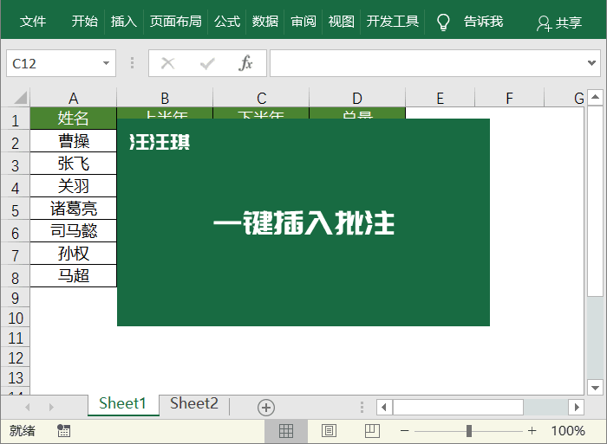This screenshot has height=444, width=607.
Task: Click the 共享 share button
Action: click(x=559, y=23)
